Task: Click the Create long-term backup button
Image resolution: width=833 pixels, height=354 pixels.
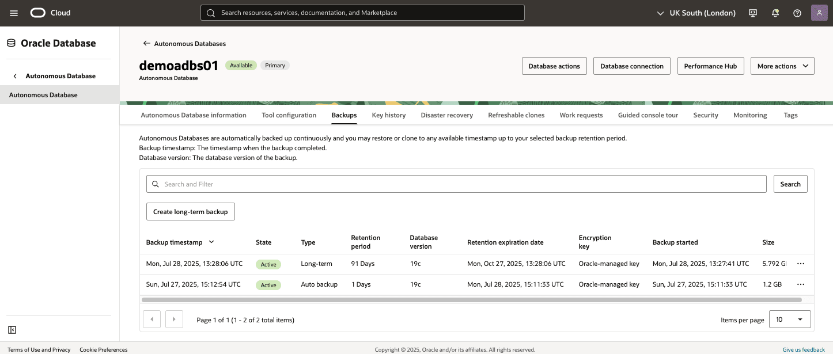Action: point(190,211)
